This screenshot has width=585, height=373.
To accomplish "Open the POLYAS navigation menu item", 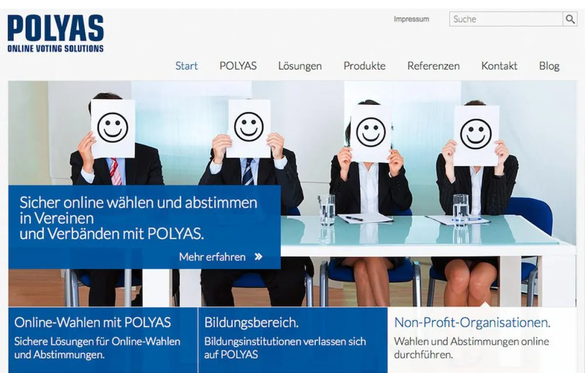I will coord(238,66).
